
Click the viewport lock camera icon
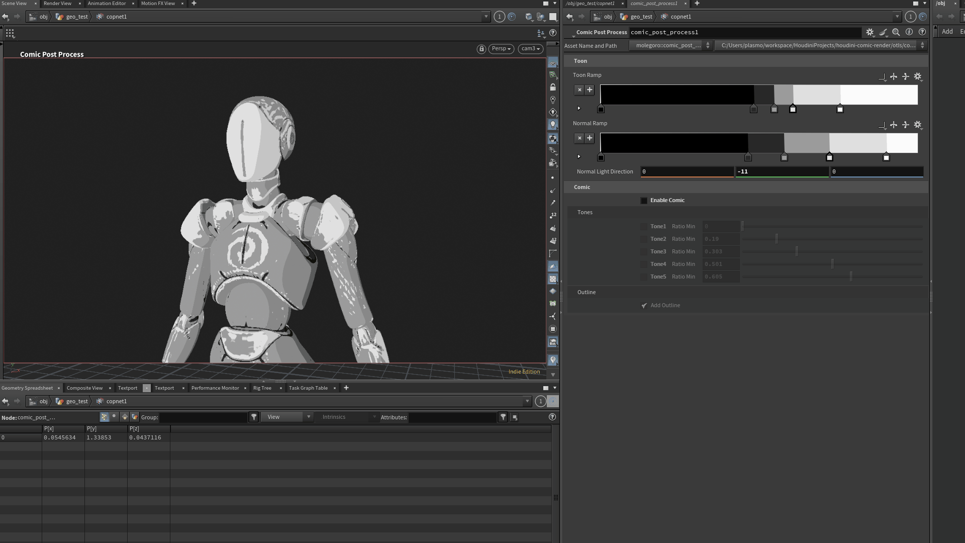481,49
